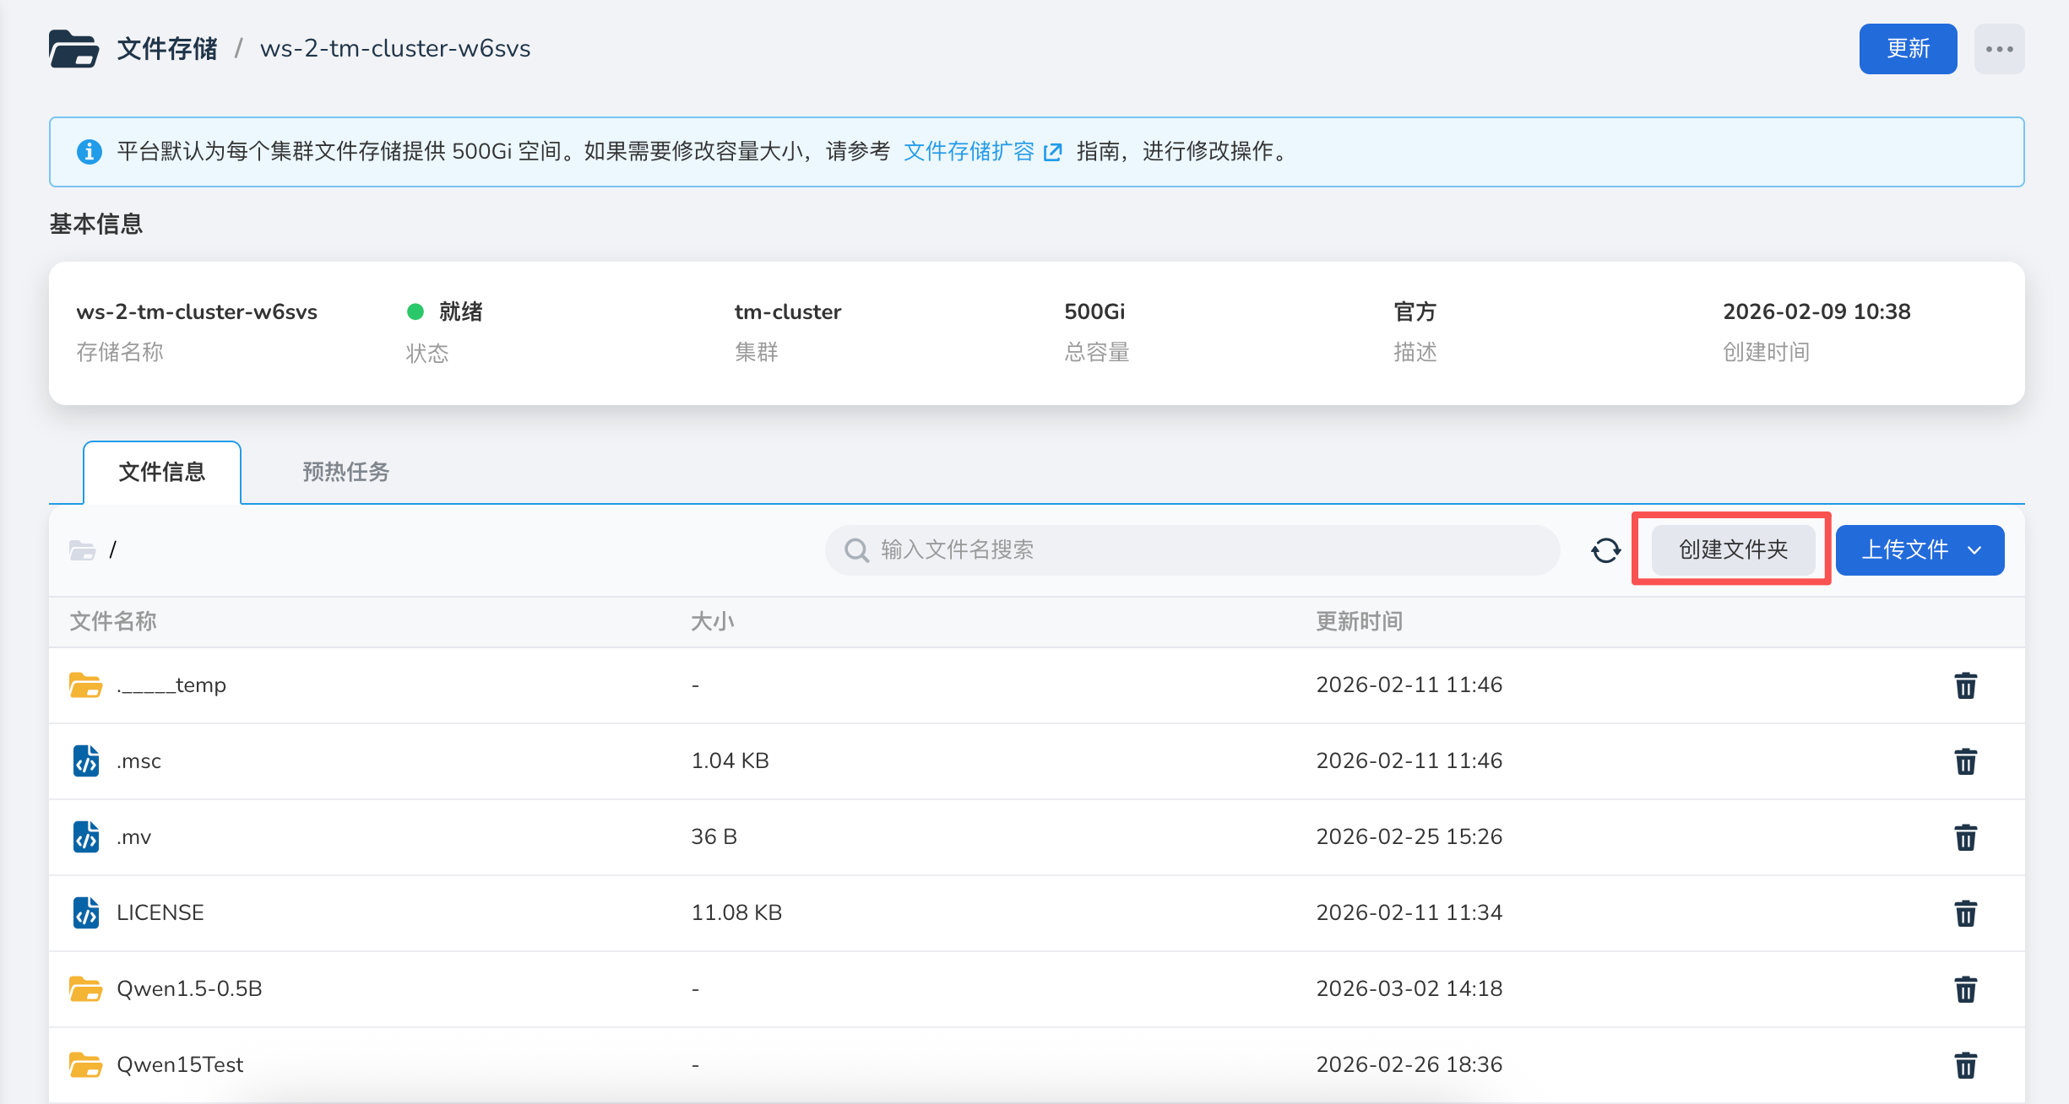The width and height of the screenshot is (2069, 1104).
Task: Open the three-dots more actions menu
Action: (1999, 49)
